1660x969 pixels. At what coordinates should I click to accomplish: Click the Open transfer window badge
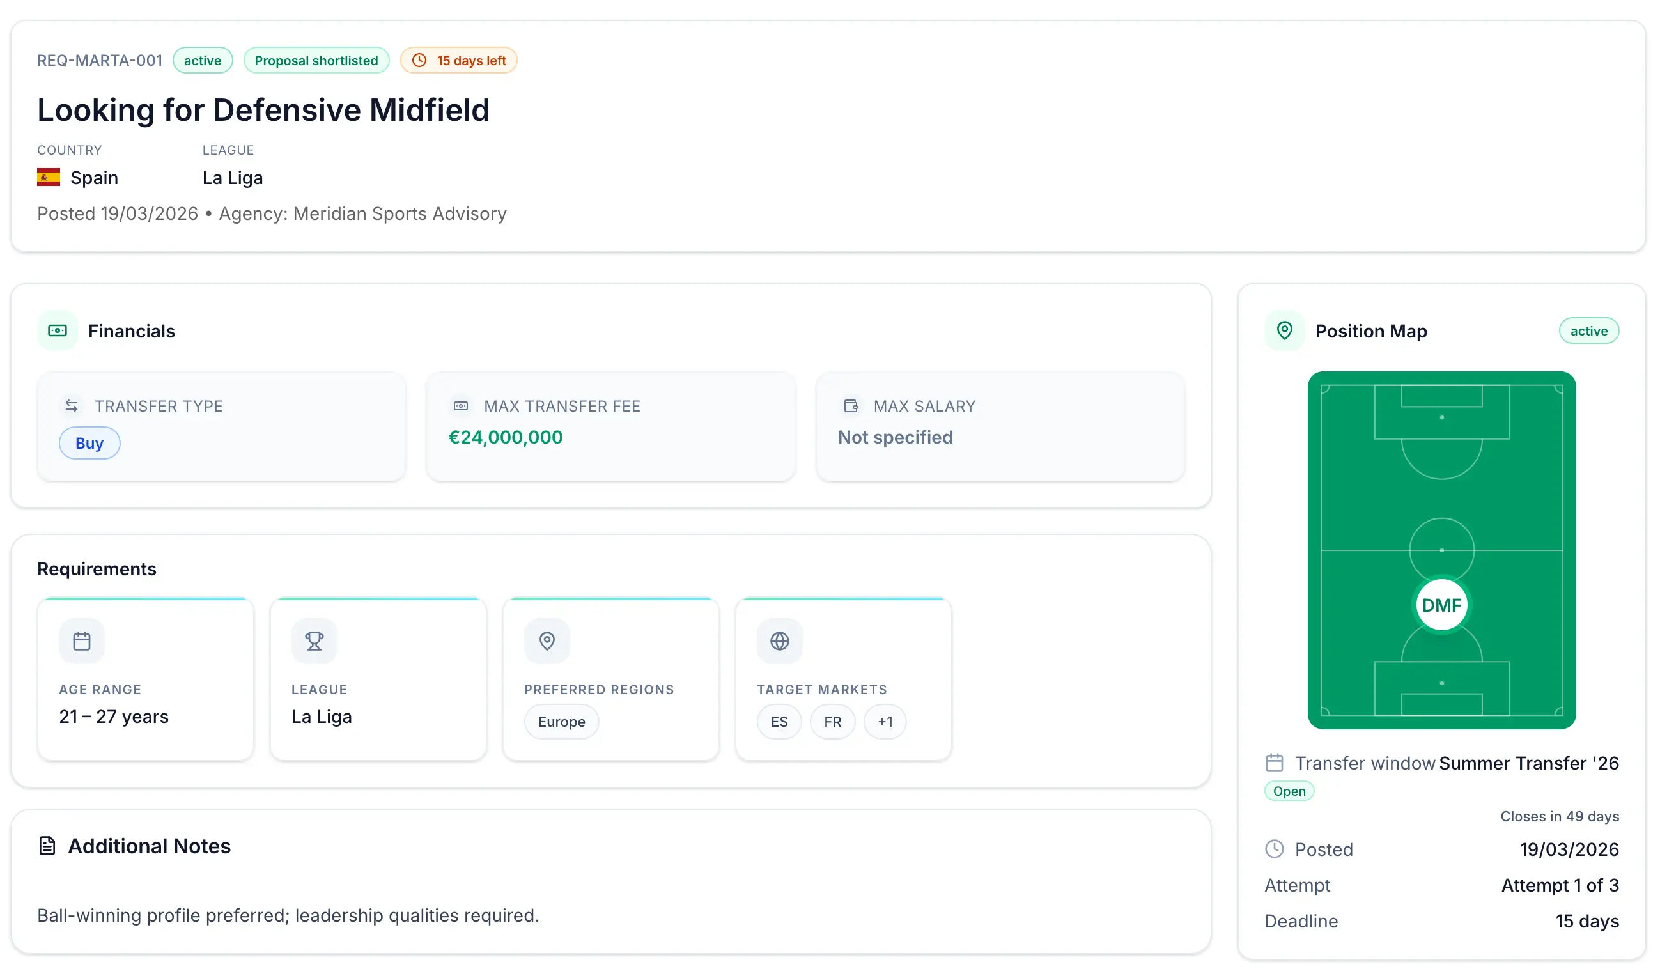click(1289, 791)
